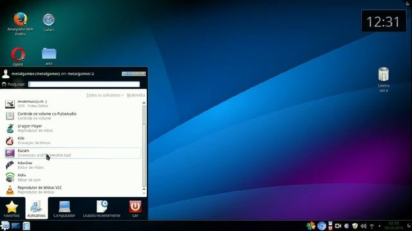Open the third taskbar launcher icon
Viewport: 412px width, 231px height.
26,226
